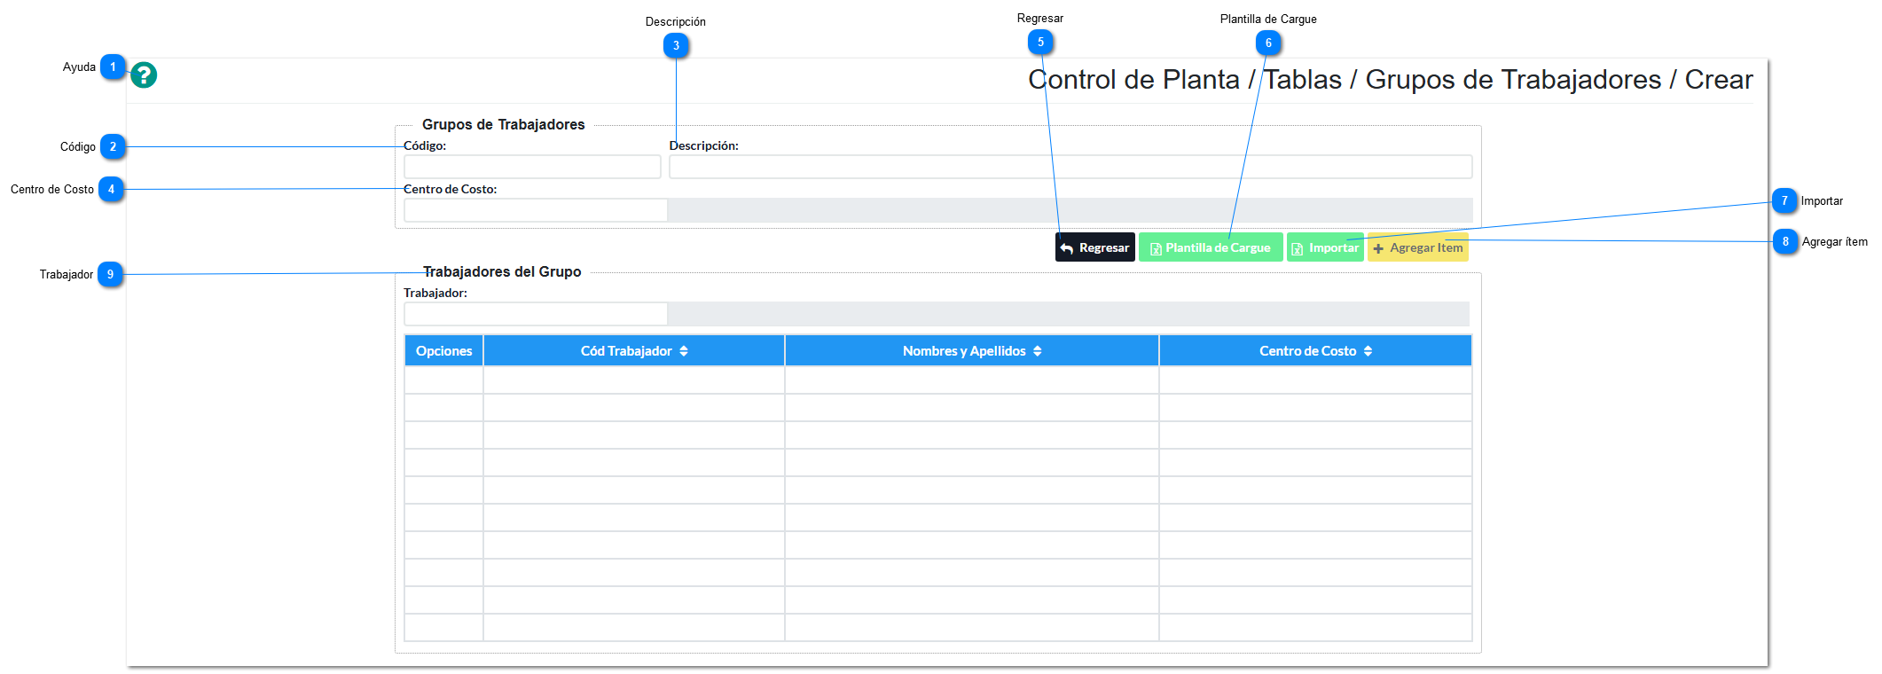Download the Plantilla de Cargue template

(1211, 247)
